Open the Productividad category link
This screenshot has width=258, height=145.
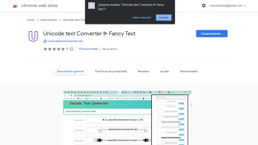pyautogui.click(x=88, y=49)
